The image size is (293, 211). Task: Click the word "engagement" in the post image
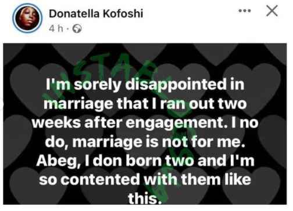pyautogui.click(x=174, y=123)
